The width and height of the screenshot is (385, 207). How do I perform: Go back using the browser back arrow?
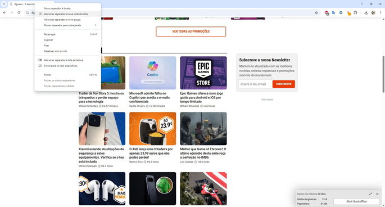click(4, 12)
